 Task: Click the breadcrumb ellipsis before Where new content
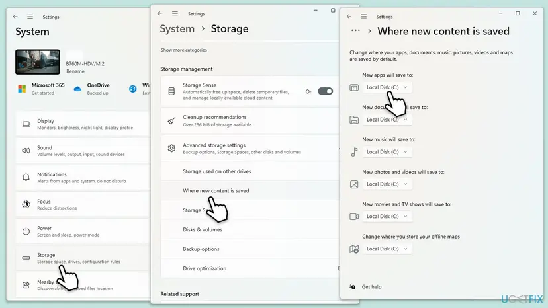[x=355, y=30]
